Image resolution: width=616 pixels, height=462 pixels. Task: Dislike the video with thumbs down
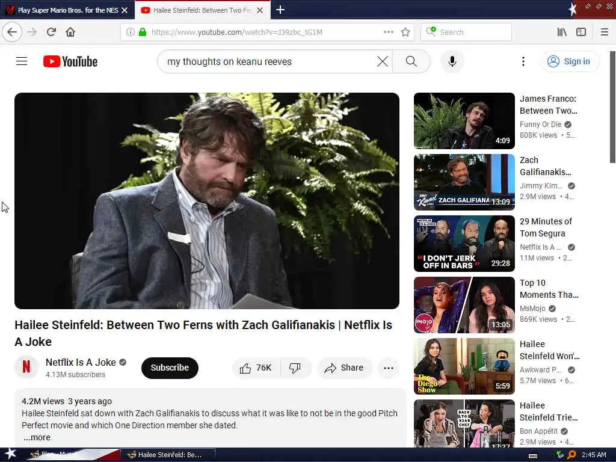[295, 368]
